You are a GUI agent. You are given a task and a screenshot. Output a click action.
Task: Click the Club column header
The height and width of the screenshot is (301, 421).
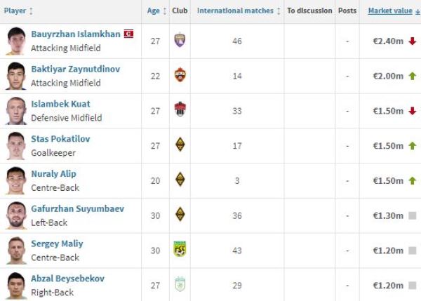180,11
